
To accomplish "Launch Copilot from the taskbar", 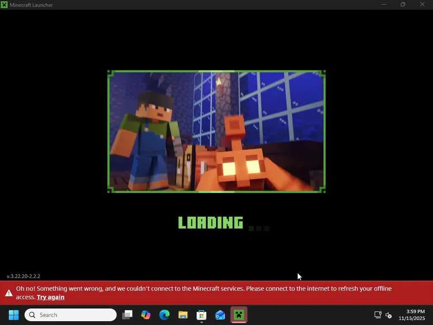I will (146, 315).
